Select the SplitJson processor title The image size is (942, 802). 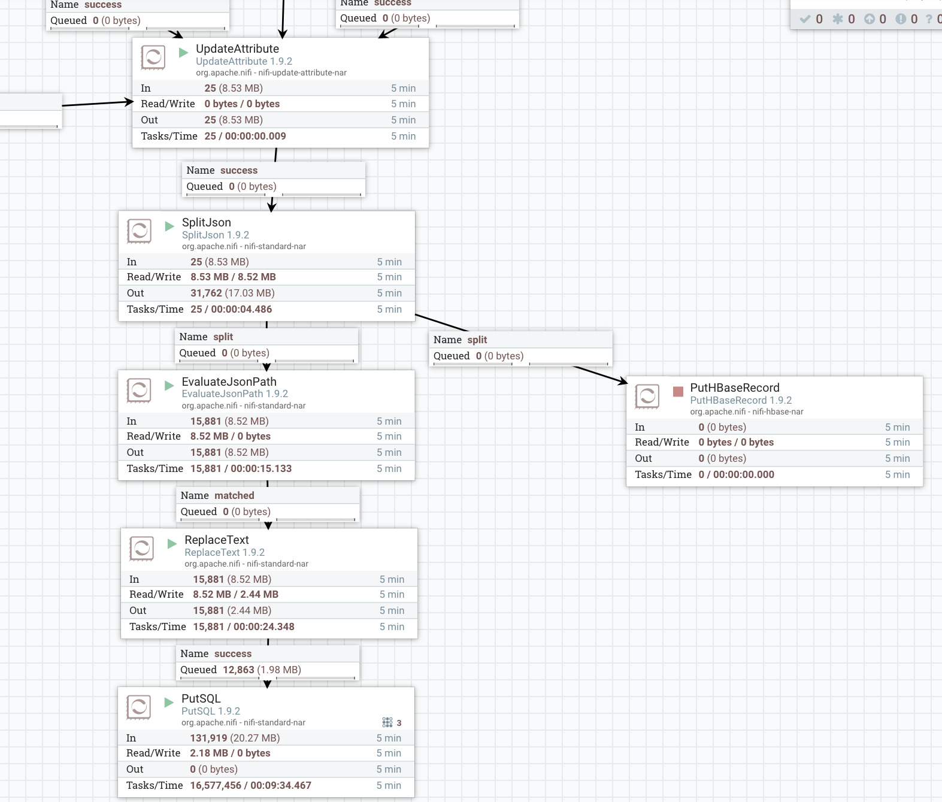(x=207, y=222)
